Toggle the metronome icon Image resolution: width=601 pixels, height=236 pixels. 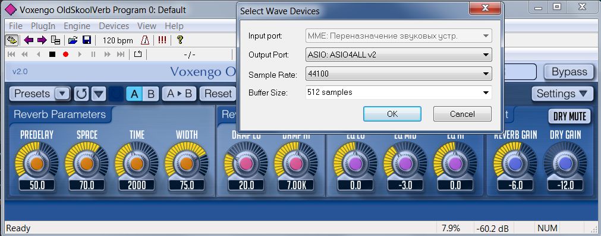click(145, 40)
